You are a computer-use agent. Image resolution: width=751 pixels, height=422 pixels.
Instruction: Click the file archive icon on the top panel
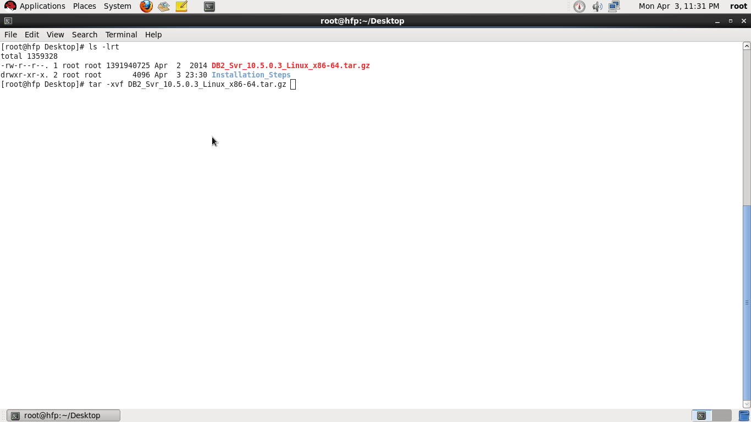pyautogui.click(x=163, y=6)
